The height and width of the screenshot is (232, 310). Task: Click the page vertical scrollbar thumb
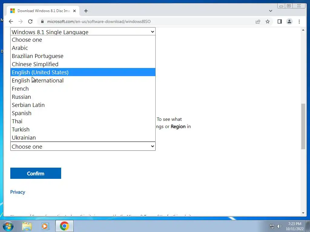303,126
